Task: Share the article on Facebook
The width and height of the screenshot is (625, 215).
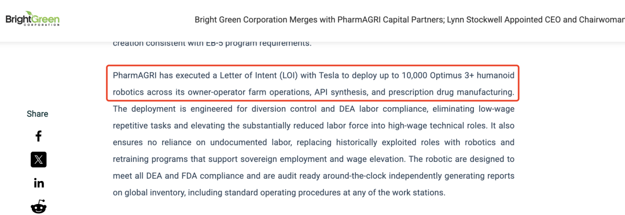Action: 38,137
